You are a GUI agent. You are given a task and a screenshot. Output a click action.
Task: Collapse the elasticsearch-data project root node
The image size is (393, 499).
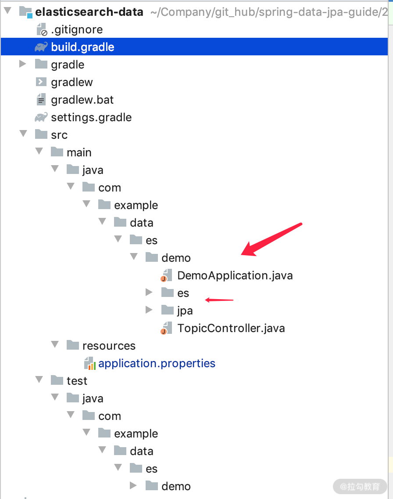(x=7, y=11)
